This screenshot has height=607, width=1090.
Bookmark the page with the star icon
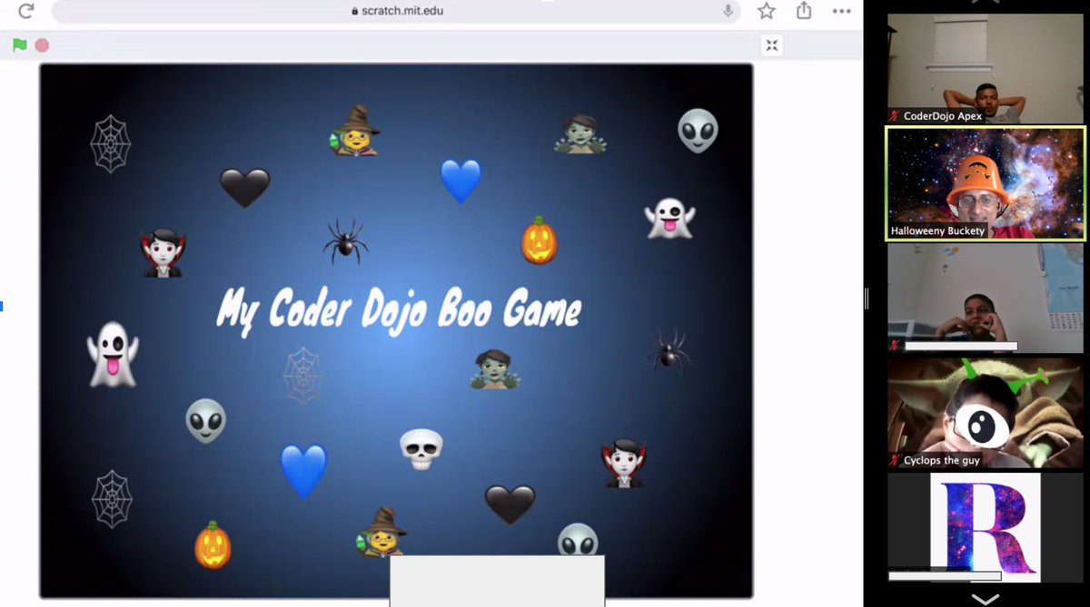point(766,13)
